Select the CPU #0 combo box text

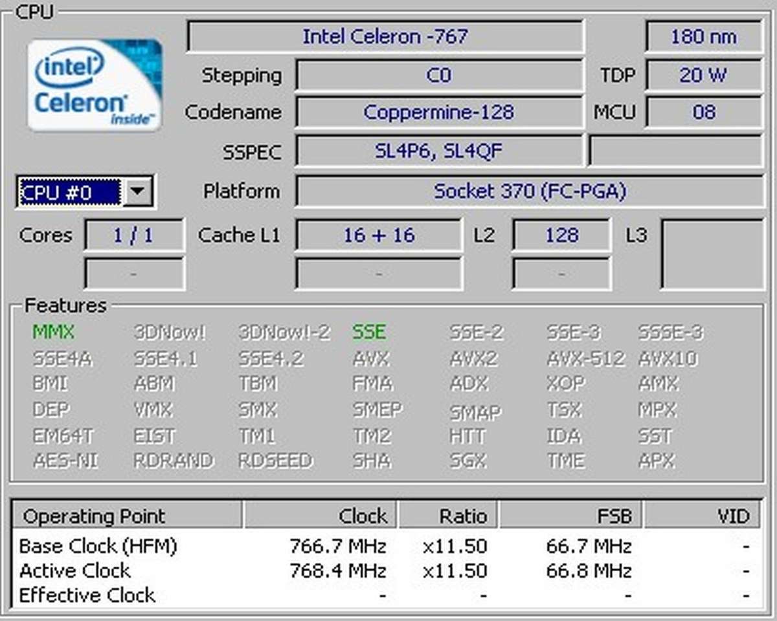[x=69, y=191]
